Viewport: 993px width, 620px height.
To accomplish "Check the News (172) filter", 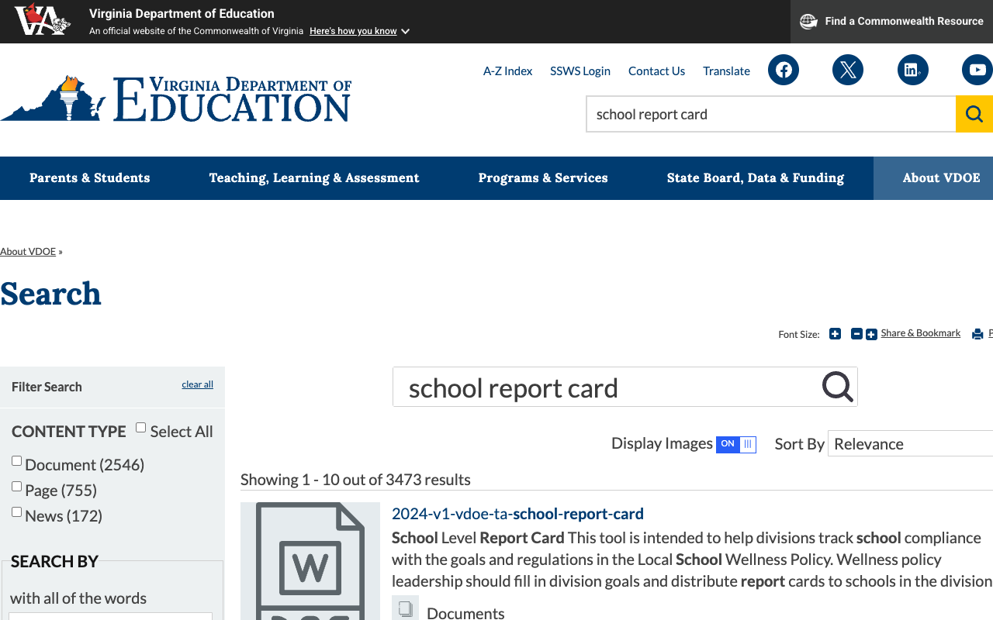I will [x=16, y=512].
